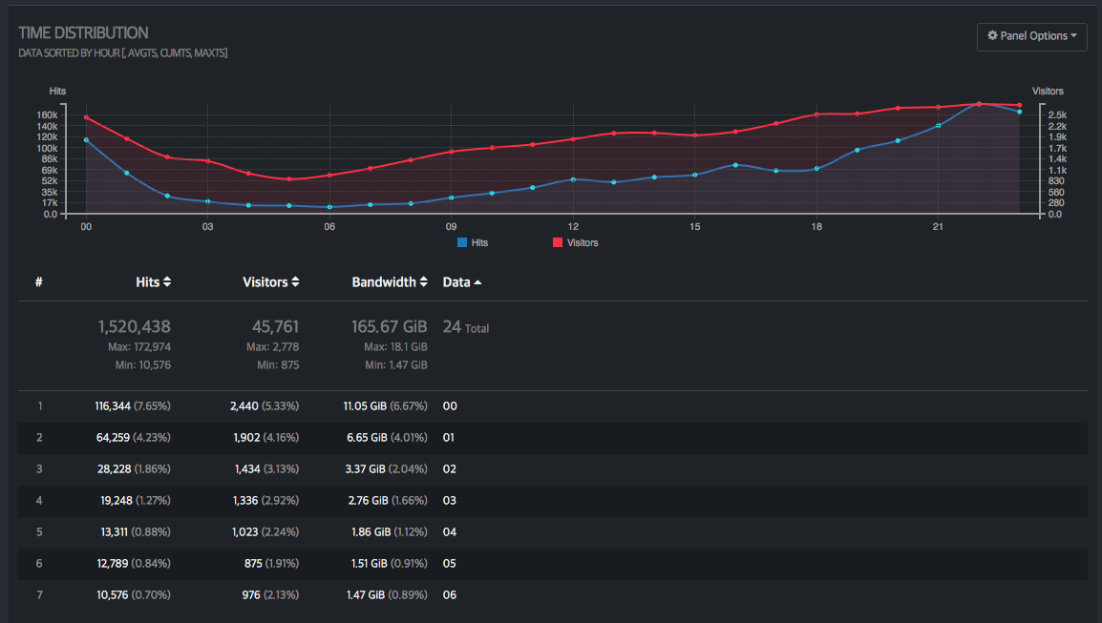Click the TIME DISTRIBUTION panel heading
The height and width of the screenshot is (623, 1102).
coord(83,33)
